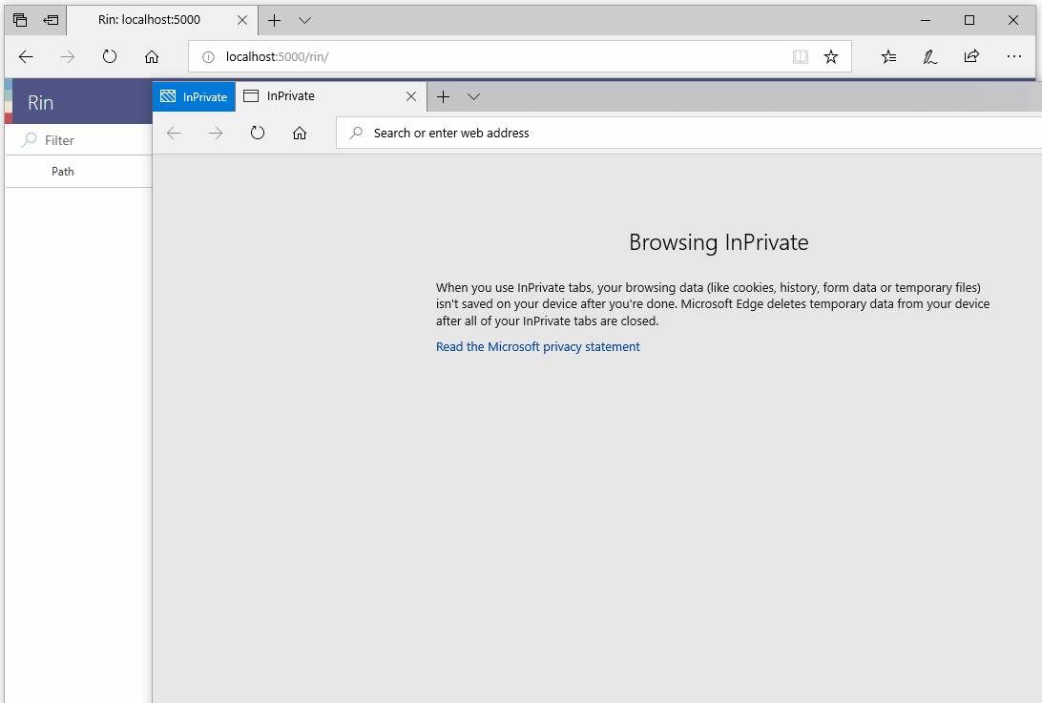1042x703 pixels.
Task: Set these tabs aside icon
Action: tap(51, 20)
